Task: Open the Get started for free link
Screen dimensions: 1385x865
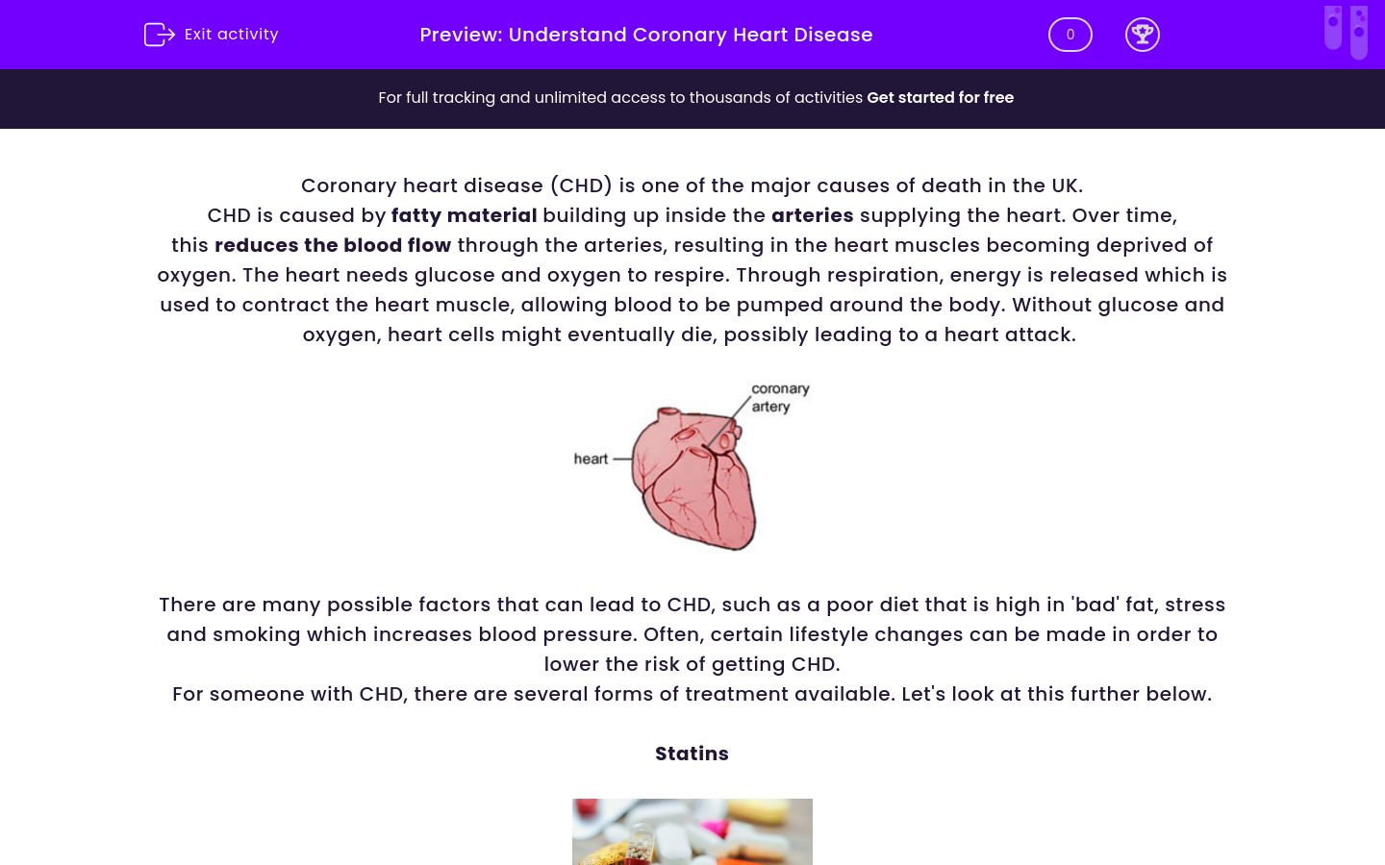Action: (x=940, y=98)
